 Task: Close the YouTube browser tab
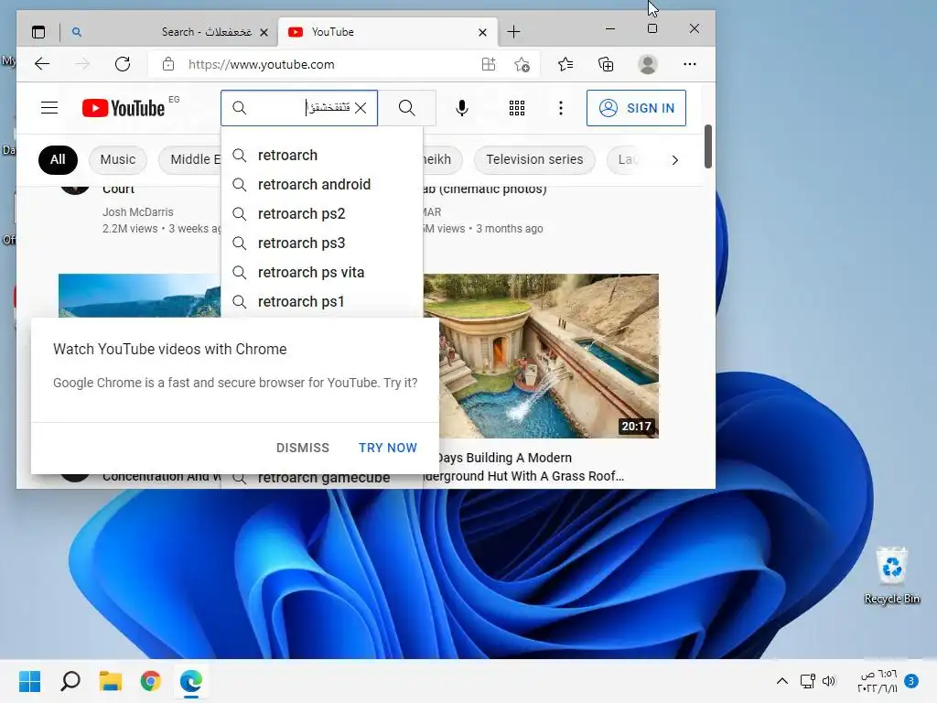(482, 32)
